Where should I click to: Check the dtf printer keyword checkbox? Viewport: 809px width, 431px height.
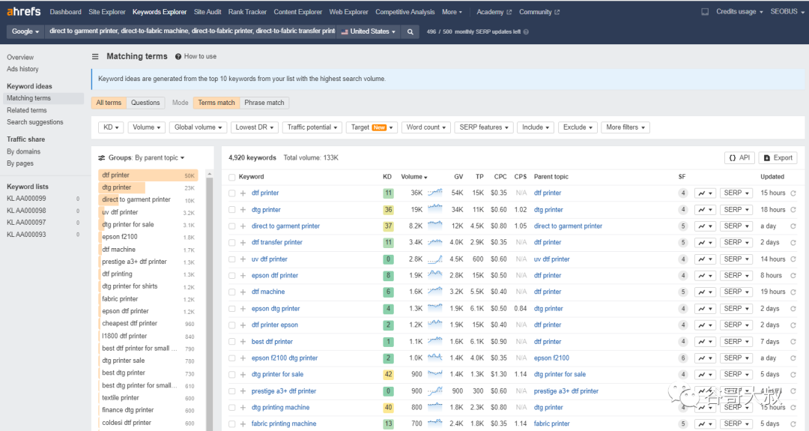click(231, 193)
